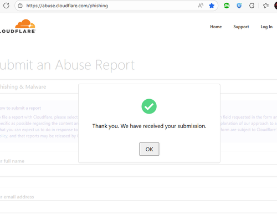Click the address bar URL abuse.cloudflare.com/phishing
Viewport: 277px width, 220px height.
tap(67, 6)
